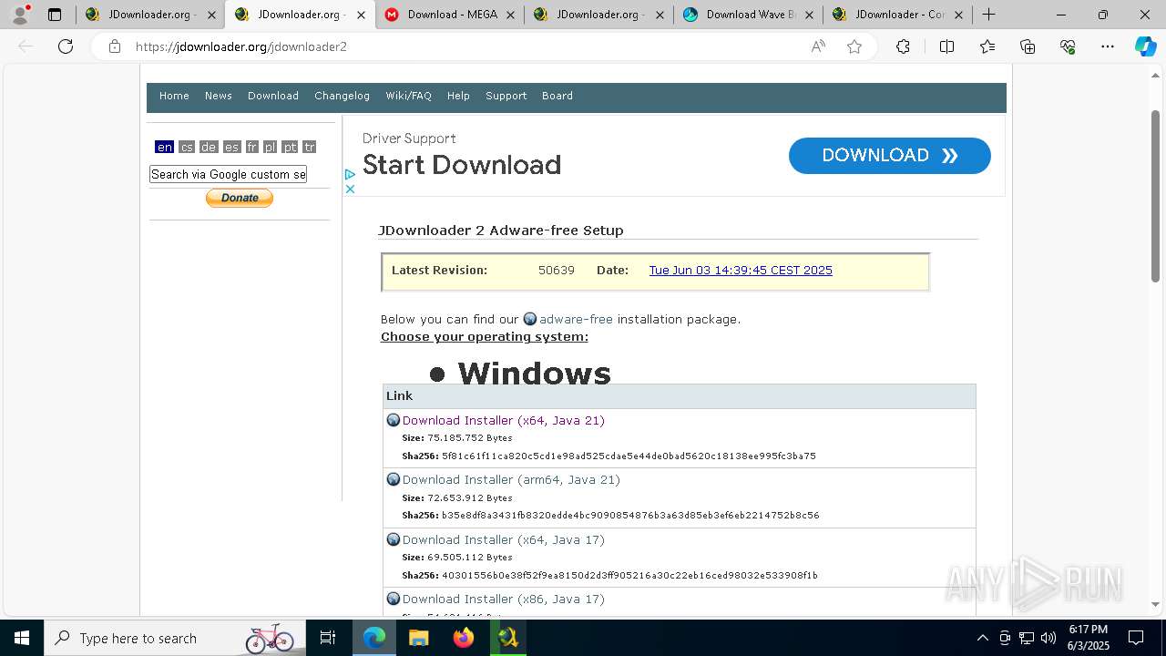Open Firefox from taskbar
The height and width of the screenshot is (656, 1166).
coord(464,638)
